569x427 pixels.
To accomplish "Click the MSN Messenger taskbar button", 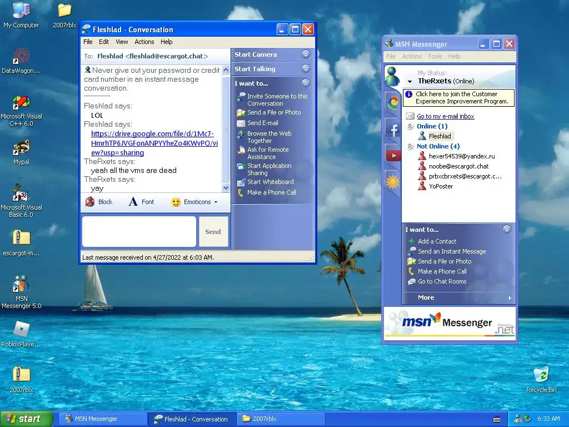I will [102, 419].
